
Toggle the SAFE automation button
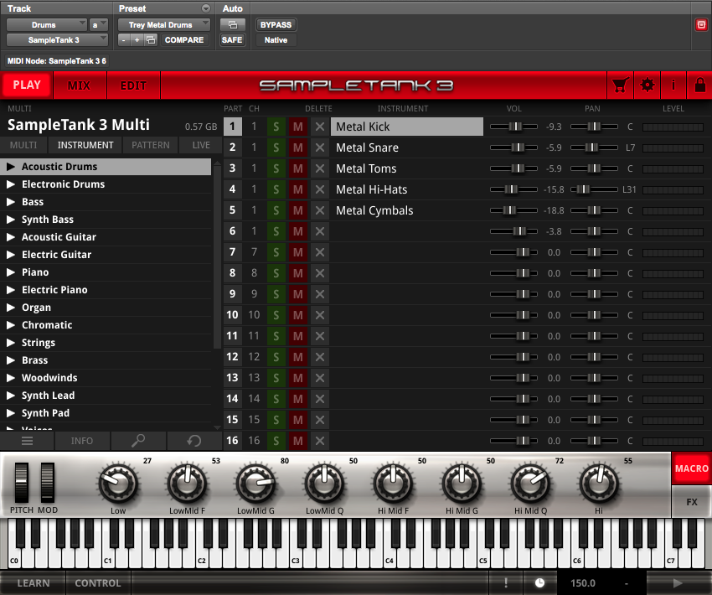pyautogui.click(x=232, y=40)
